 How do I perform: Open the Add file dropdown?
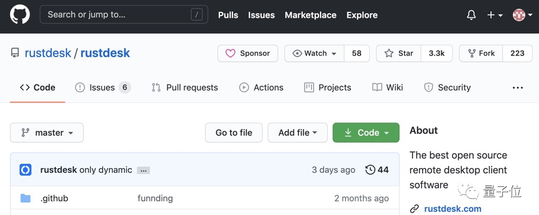click(x=298, y=132)
